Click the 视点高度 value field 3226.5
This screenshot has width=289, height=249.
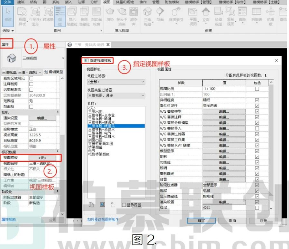pos(42,135)
